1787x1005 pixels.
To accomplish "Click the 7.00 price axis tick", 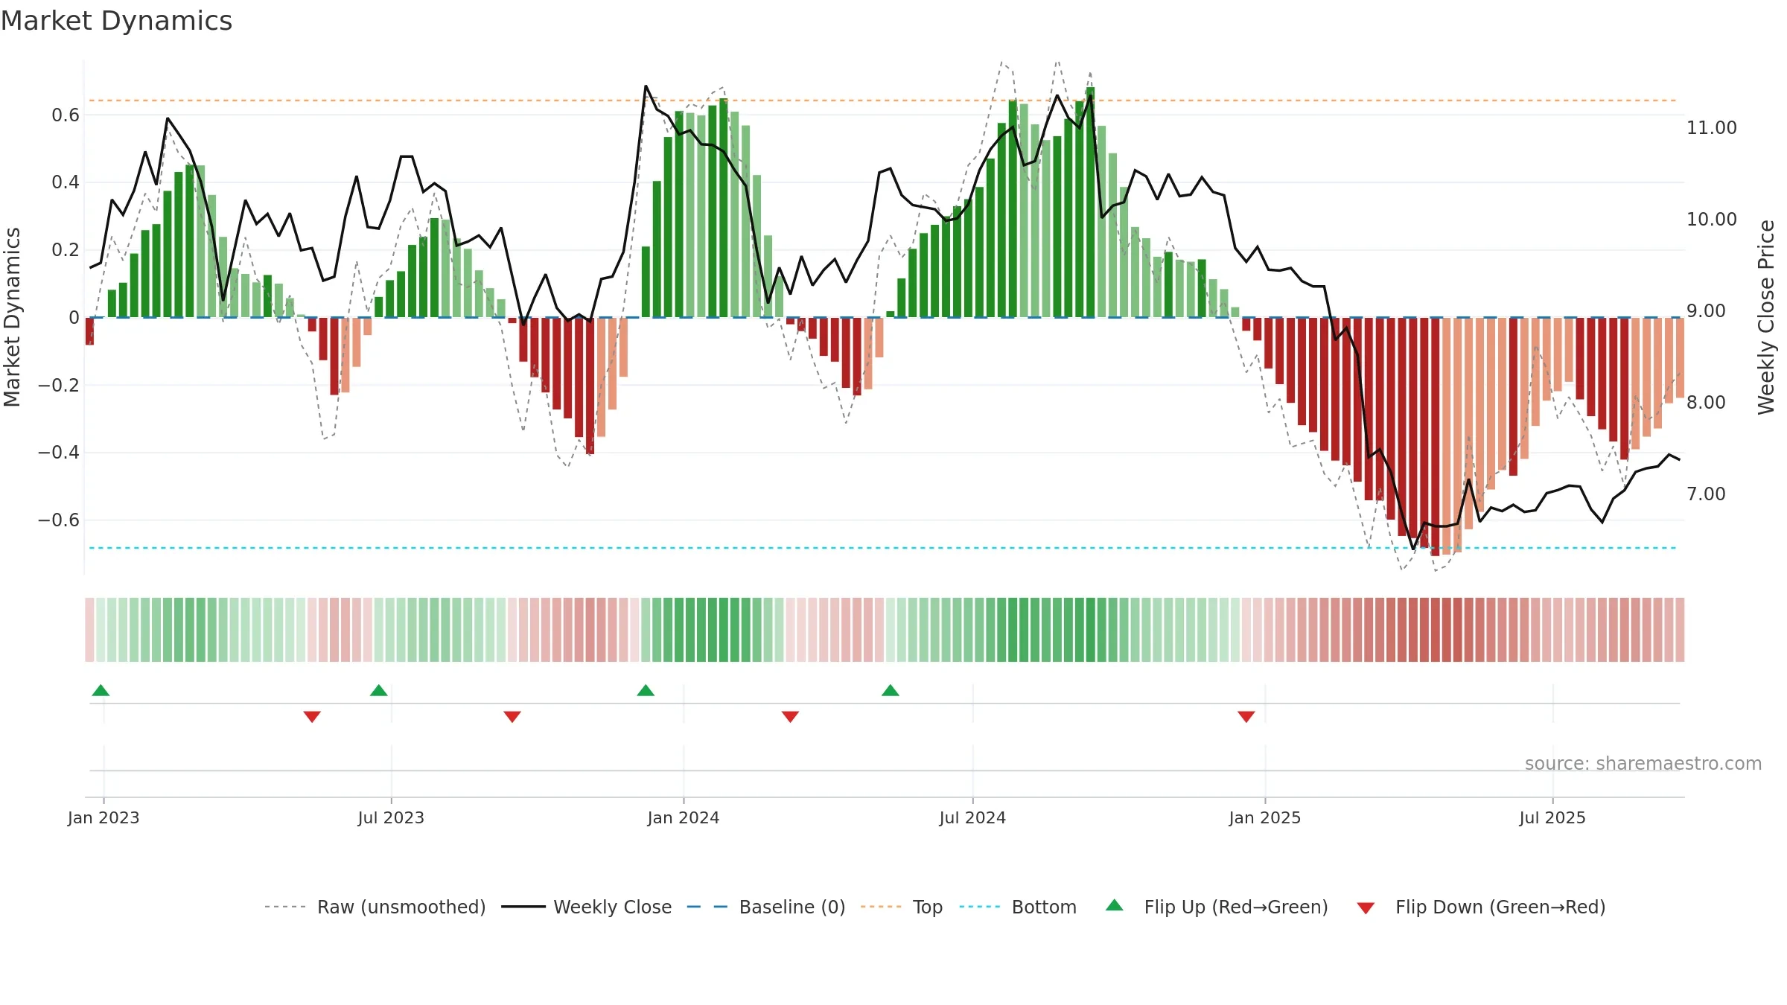I will [1705, 494].
